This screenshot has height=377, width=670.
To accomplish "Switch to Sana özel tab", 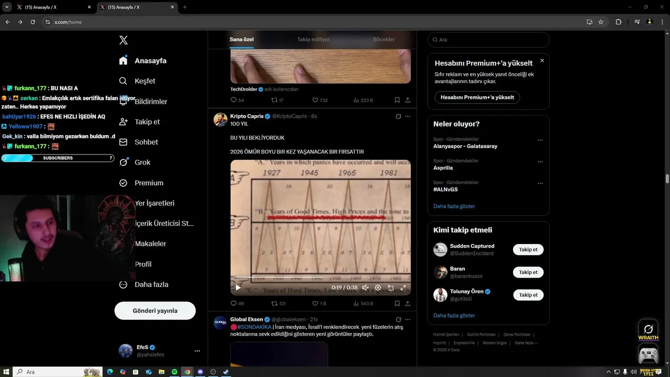I will [241, 40].
